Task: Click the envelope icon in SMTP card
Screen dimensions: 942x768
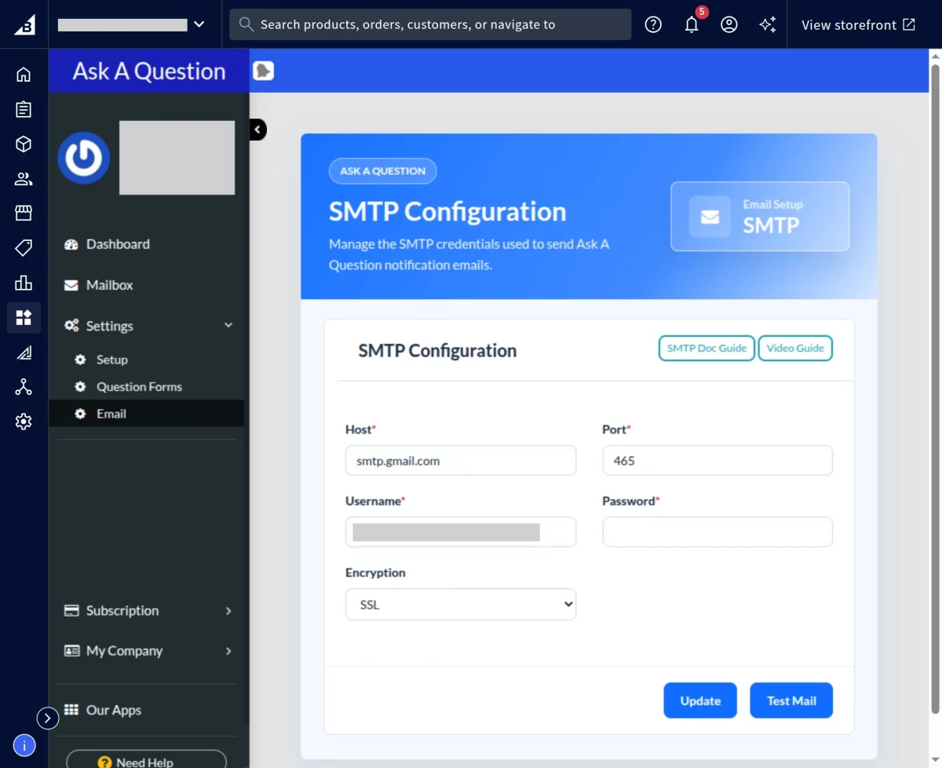Action: pyautogui.click(x=710, y=217)
